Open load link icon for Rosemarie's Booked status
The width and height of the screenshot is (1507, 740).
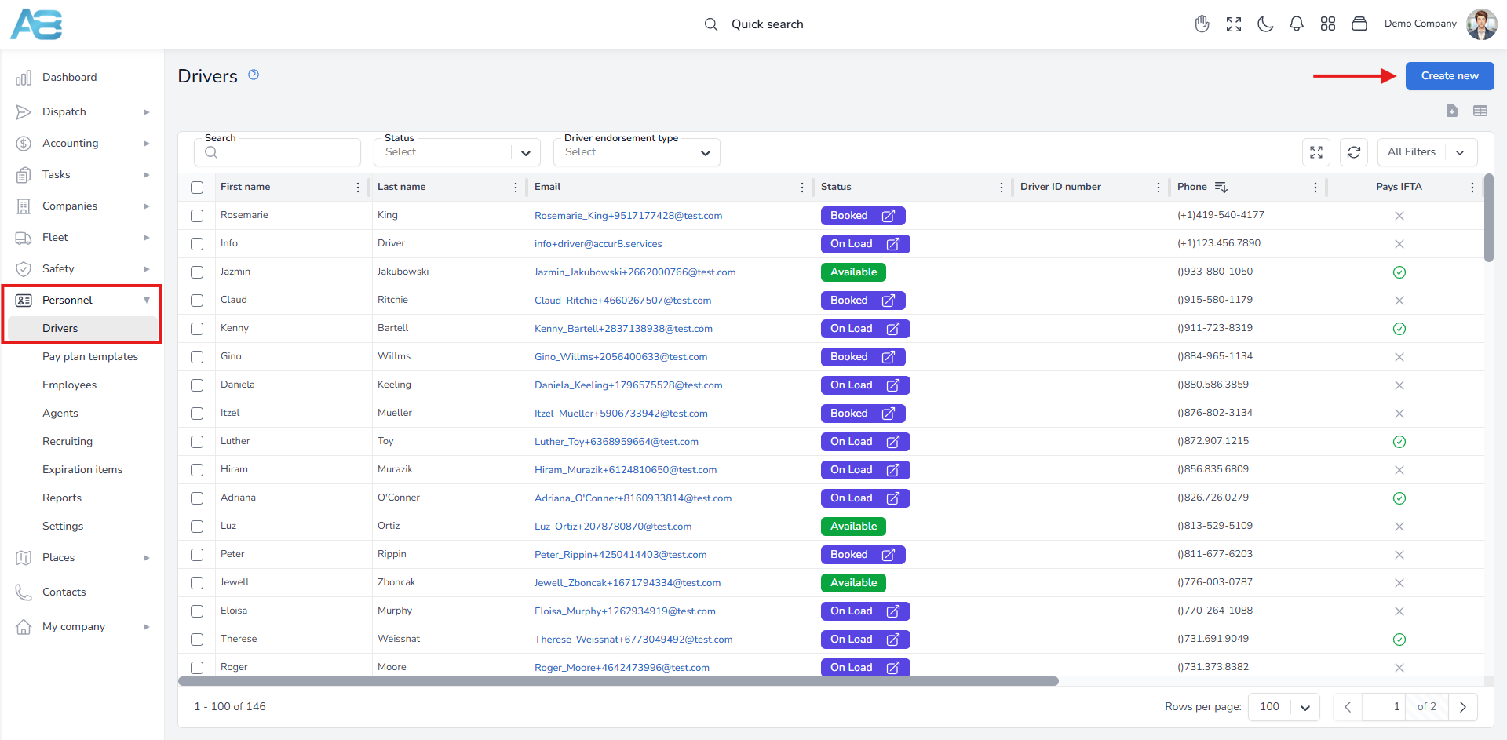click(x=888, y=216)
